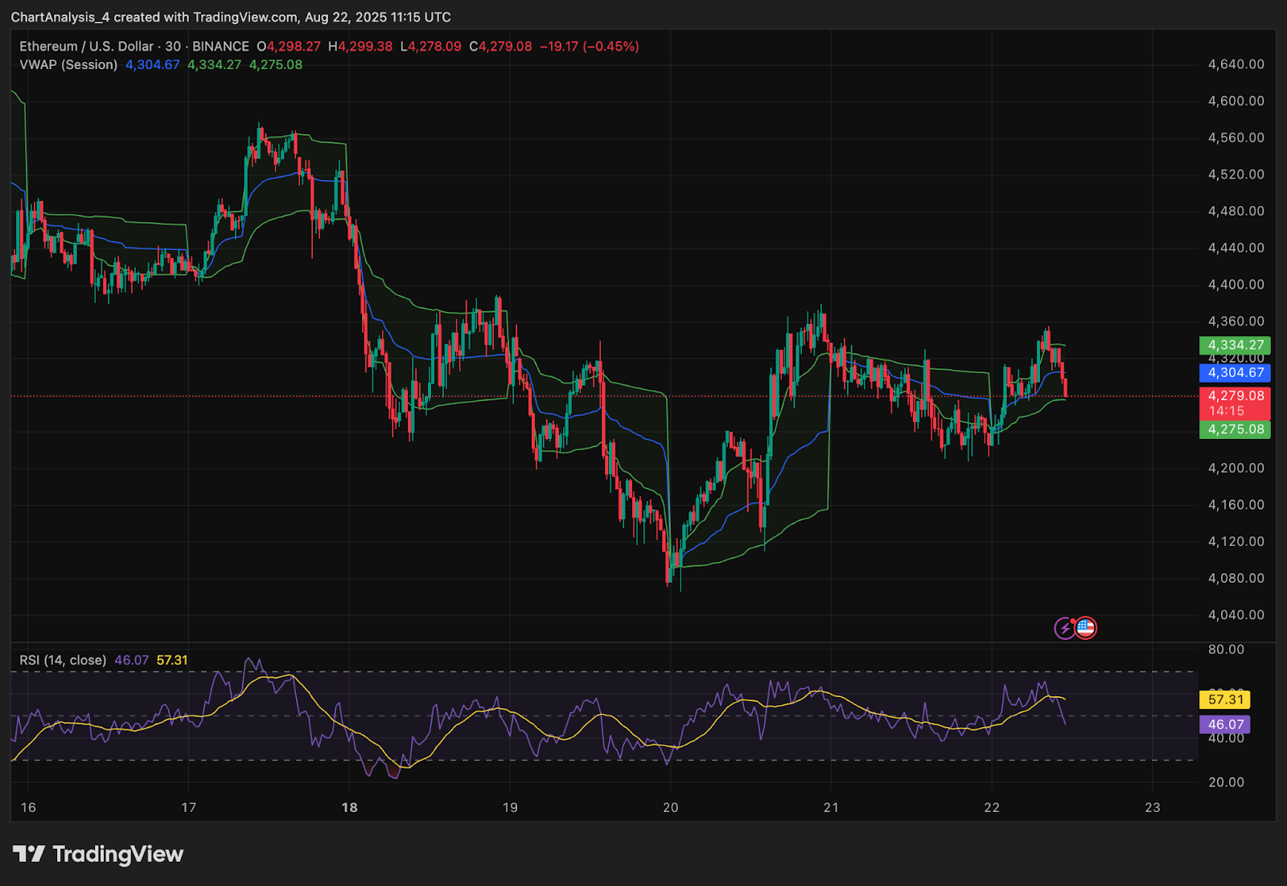Click the 80.00 level on RSI scale
The image size is (1287, 886).
click(x=1226, y=650)
